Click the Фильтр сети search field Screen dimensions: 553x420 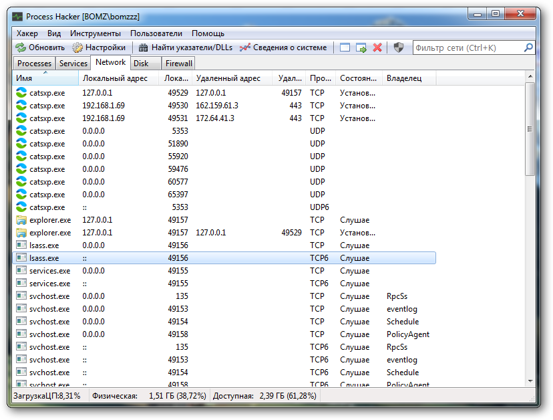(x=468, y=47)
